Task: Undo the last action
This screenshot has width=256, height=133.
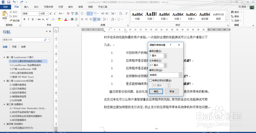Action: 14,2
